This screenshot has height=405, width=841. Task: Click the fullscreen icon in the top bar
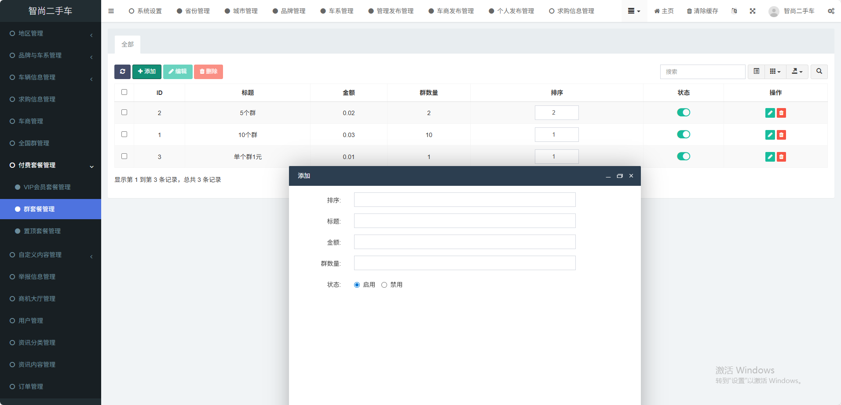[753, 11]
